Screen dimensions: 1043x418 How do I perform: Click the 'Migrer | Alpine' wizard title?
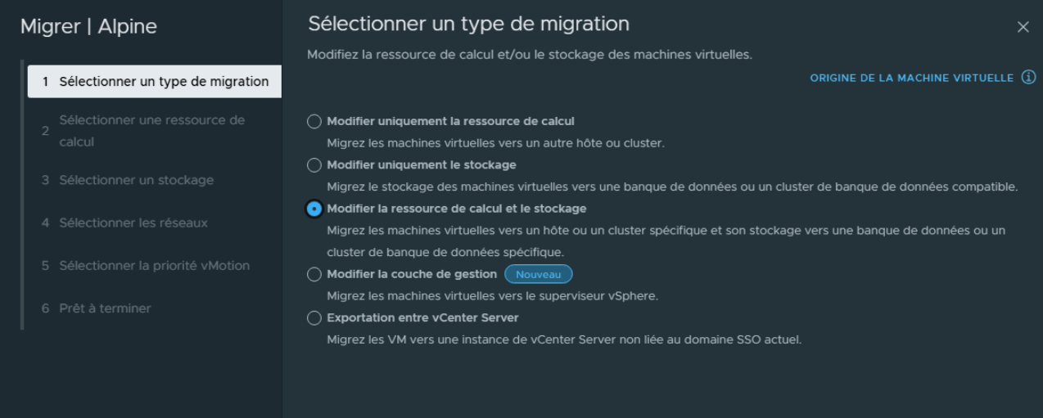coord(88,27)
